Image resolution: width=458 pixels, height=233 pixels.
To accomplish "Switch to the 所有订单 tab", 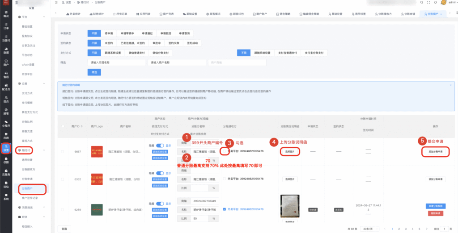I will pyautogui.click(x=120, y=14).
